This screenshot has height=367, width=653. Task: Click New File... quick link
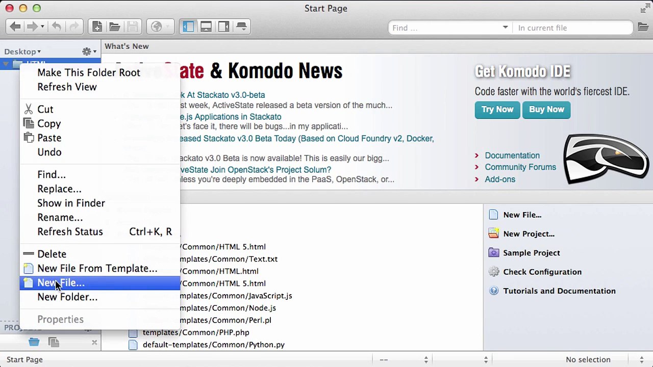click(x=522, y=215)
